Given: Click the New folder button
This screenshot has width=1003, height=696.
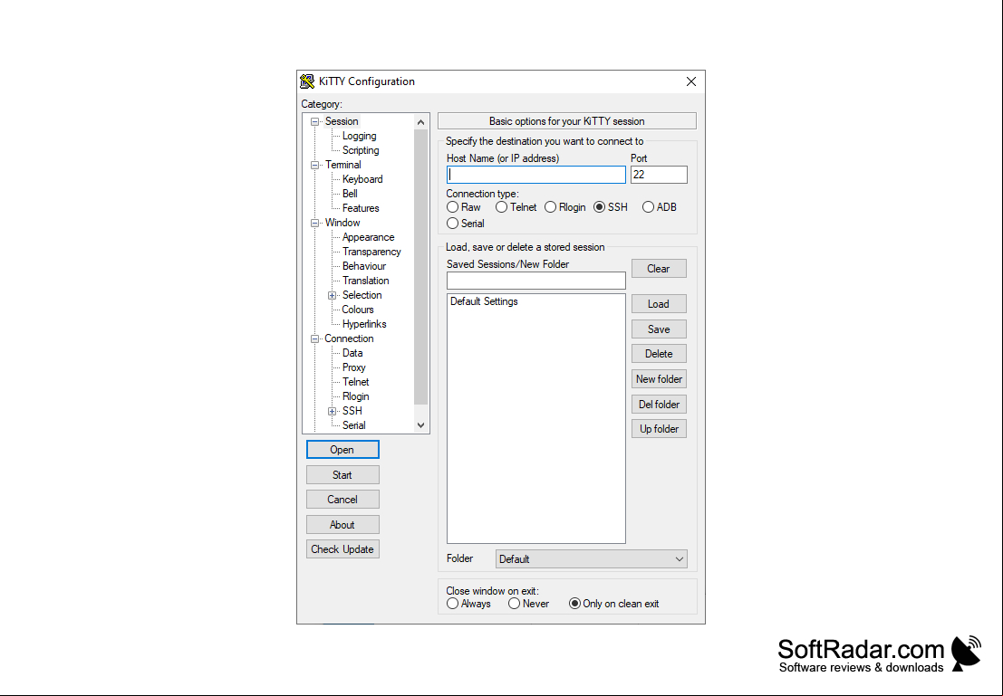Looking at the screenshot, I should click(659, 379).
